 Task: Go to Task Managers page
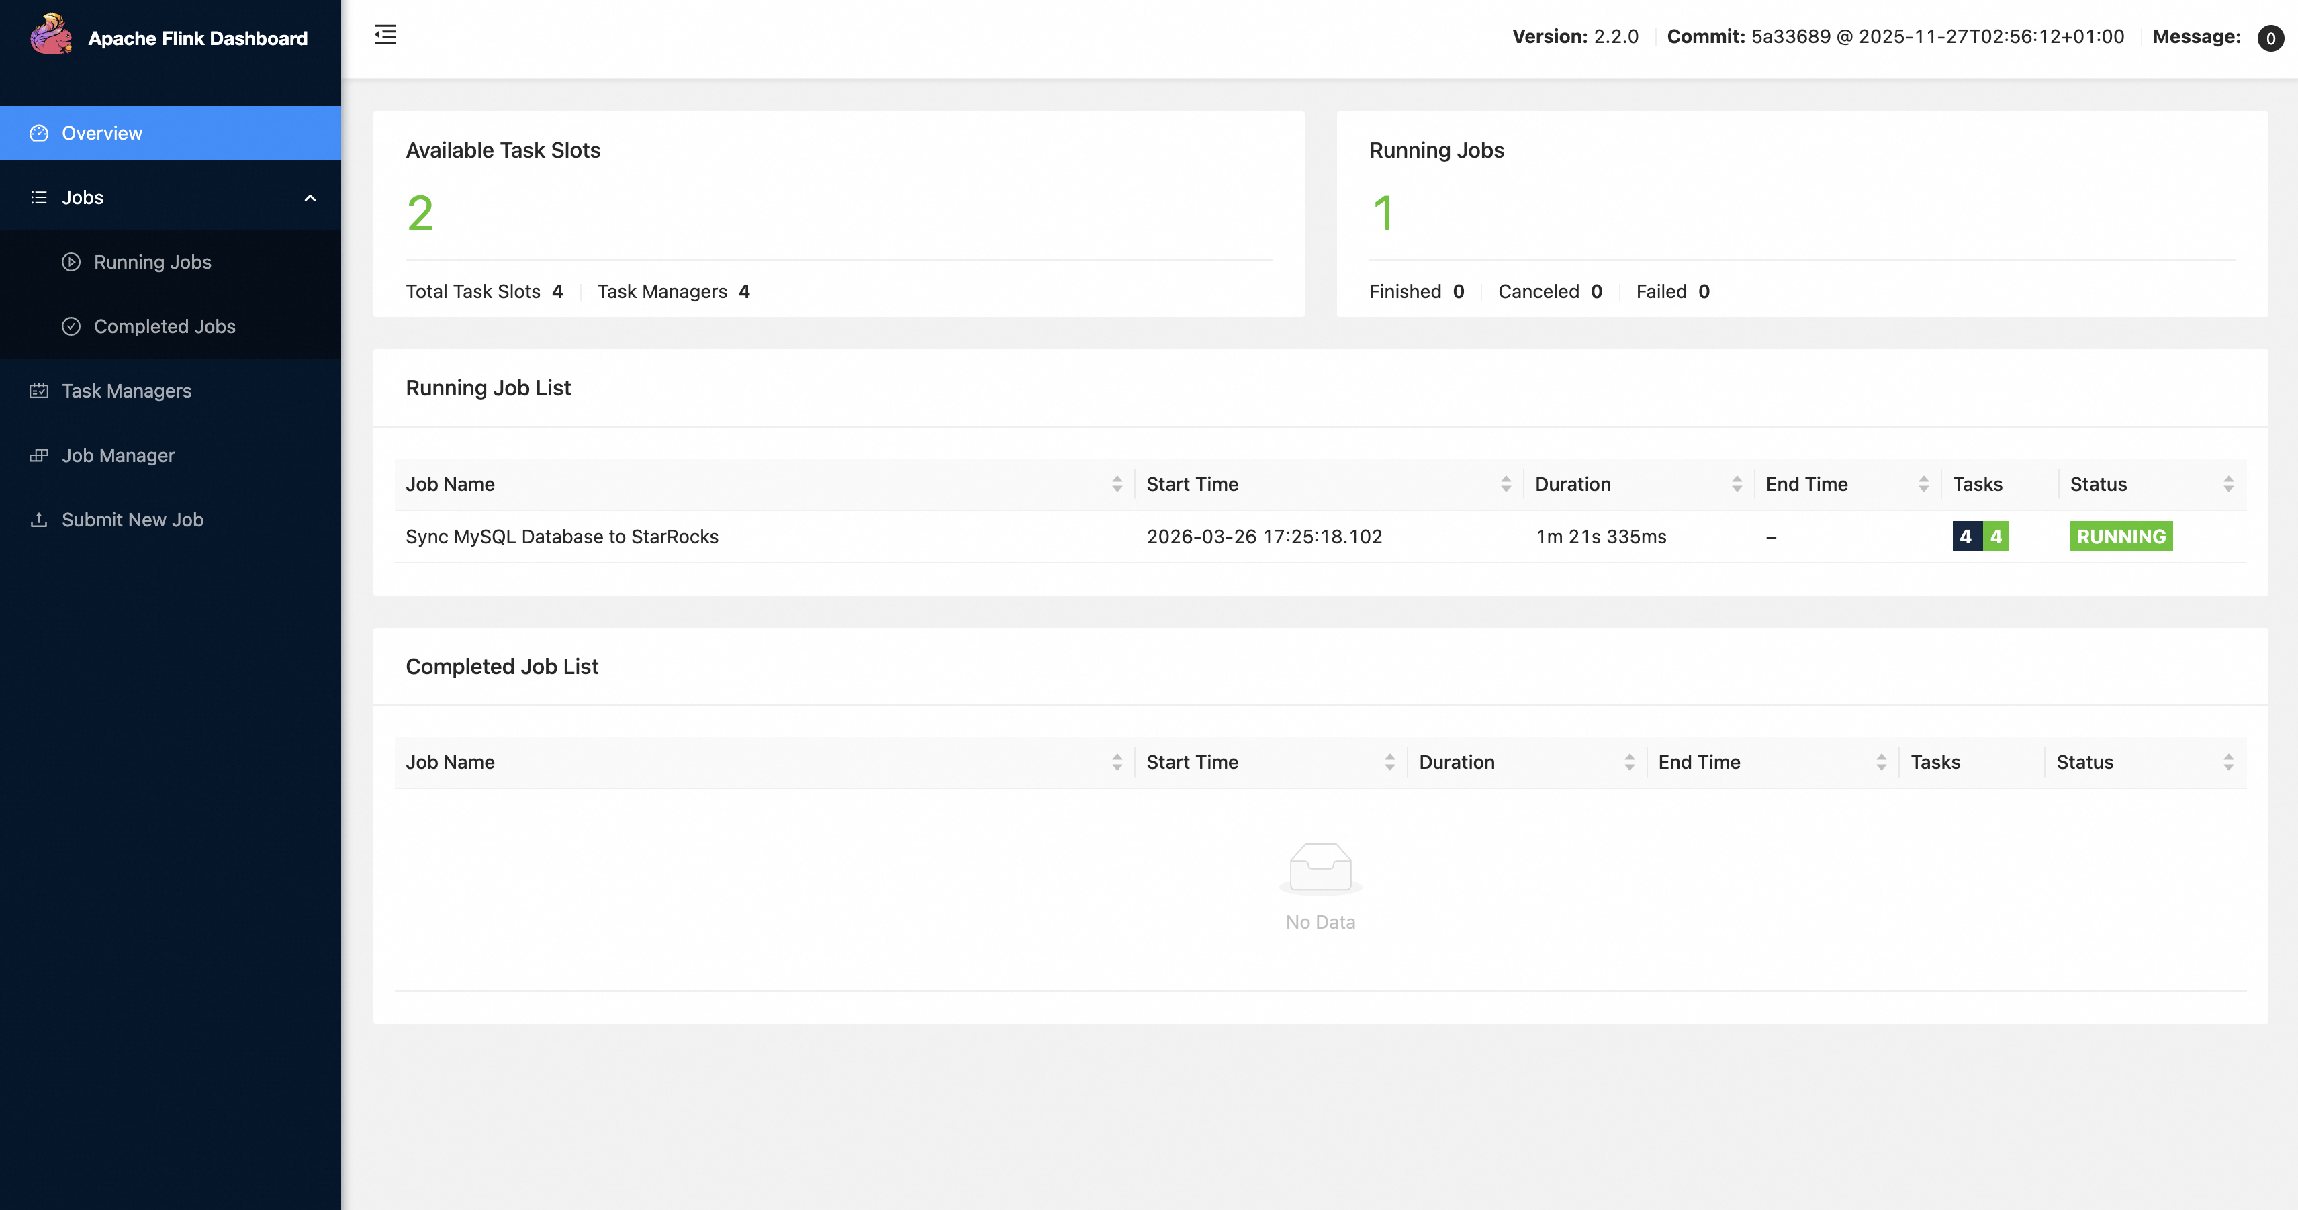click(171, 391)
